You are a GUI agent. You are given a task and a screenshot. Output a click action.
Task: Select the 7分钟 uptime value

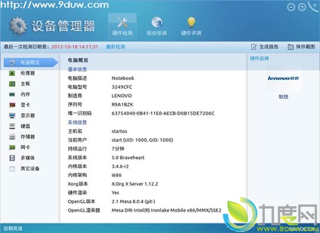coord(118,149)
